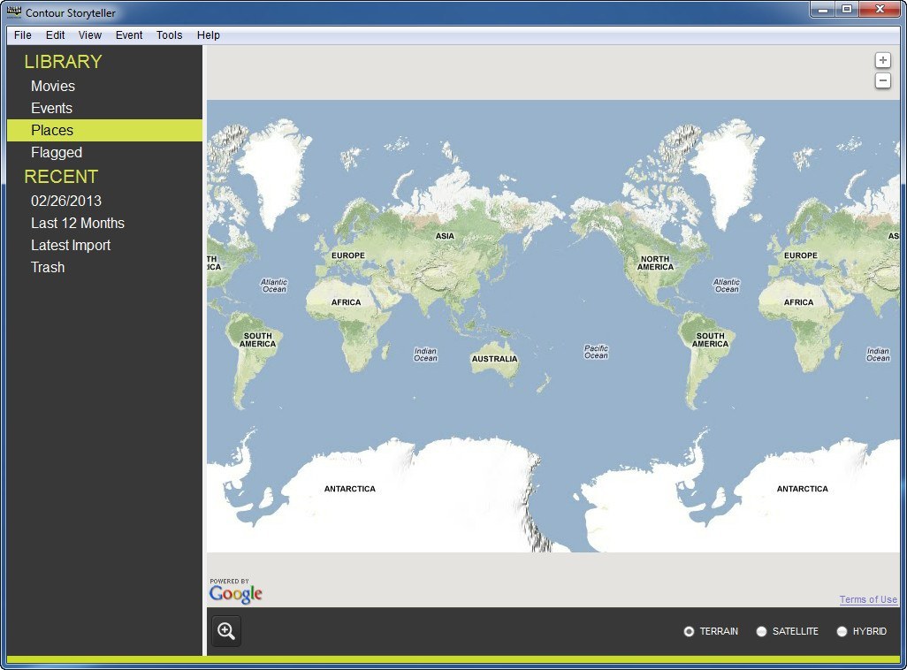The image size is (907, 670).
Task: Open the Edit menu
Action: click(x=56, y=35)
